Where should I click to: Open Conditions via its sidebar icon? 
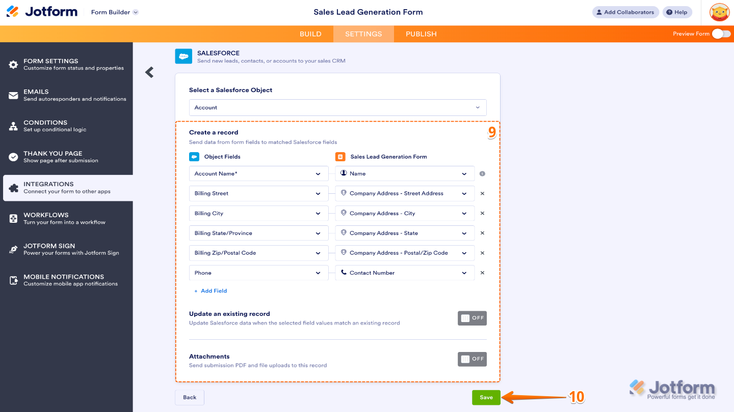coord(13,126)
